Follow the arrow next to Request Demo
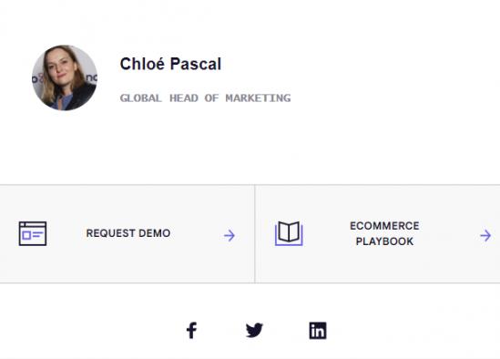Viewport: 500px width, 359px height. point(230,235)
